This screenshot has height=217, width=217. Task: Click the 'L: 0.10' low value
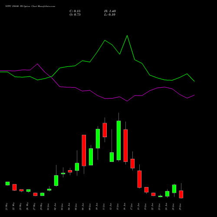click(110, 15)
